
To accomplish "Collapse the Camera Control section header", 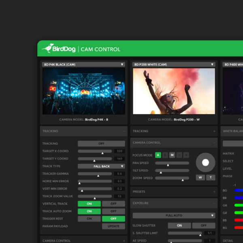I will (214, 143).
